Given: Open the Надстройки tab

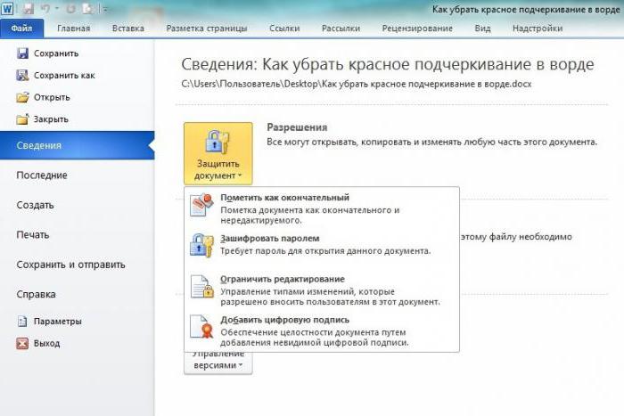Looking at the screenshot, I should [538, 29].
